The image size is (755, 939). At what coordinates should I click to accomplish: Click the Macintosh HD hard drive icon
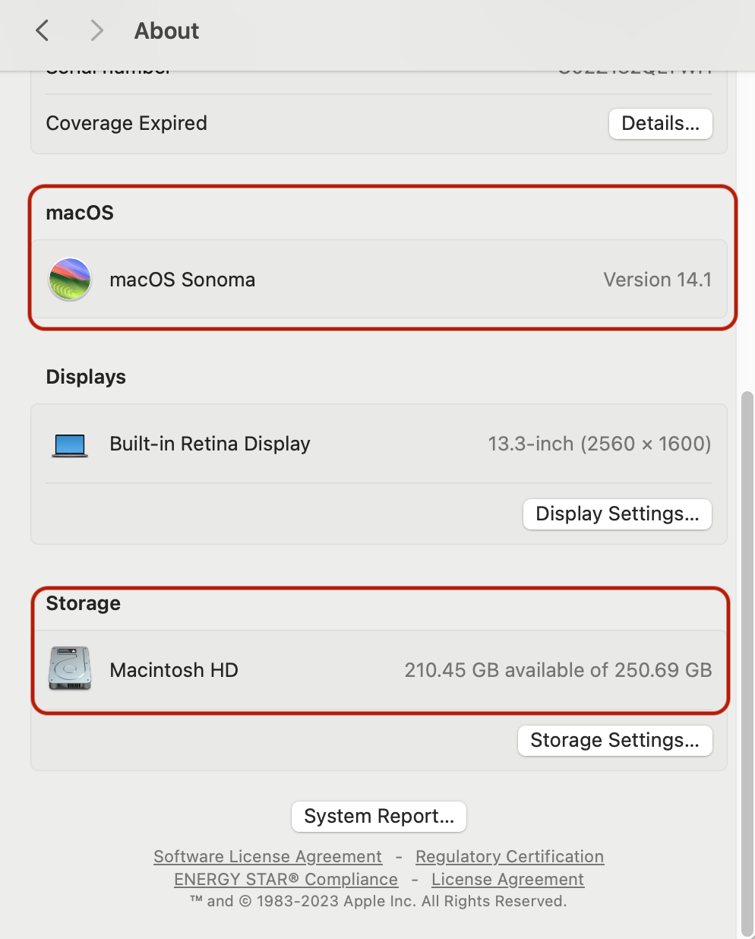pyautogui.click(x=70, y=669)
